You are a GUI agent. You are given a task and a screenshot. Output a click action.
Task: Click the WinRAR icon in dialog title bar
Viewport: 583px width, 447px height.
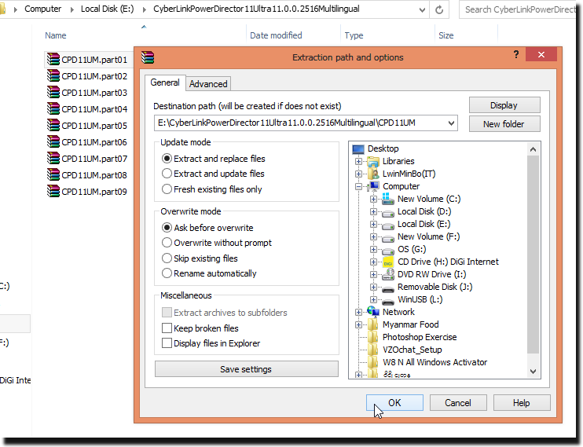pyautogui.click(x=148, y=57)
